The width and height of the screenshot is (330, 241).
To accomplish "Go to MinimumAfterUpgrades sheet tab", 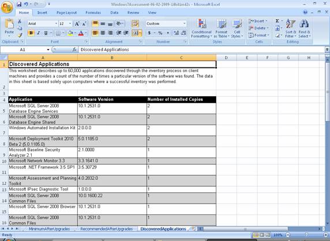I will 49,229.
